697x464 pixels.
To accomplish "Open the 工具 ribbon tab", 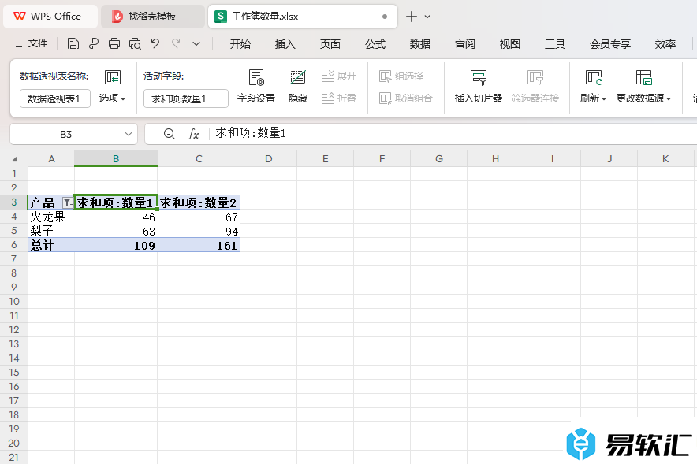I will (555, 44).
